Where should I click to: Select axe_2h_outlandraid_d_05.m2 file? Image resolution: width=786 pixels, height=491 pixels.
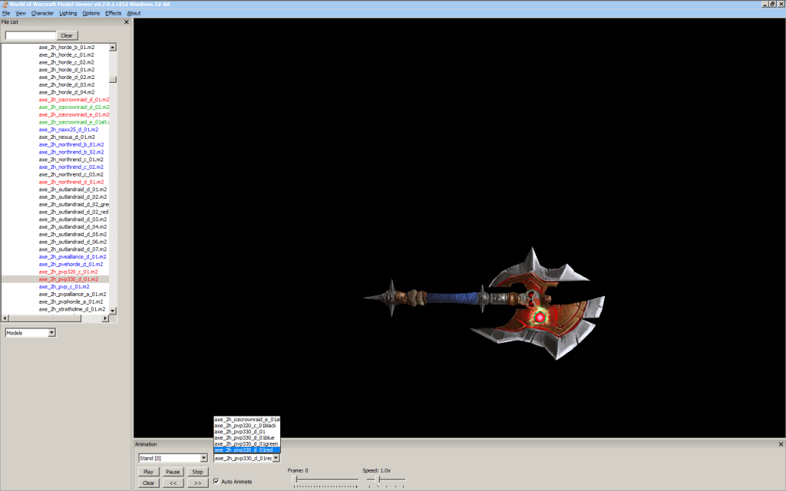point(73,235)
